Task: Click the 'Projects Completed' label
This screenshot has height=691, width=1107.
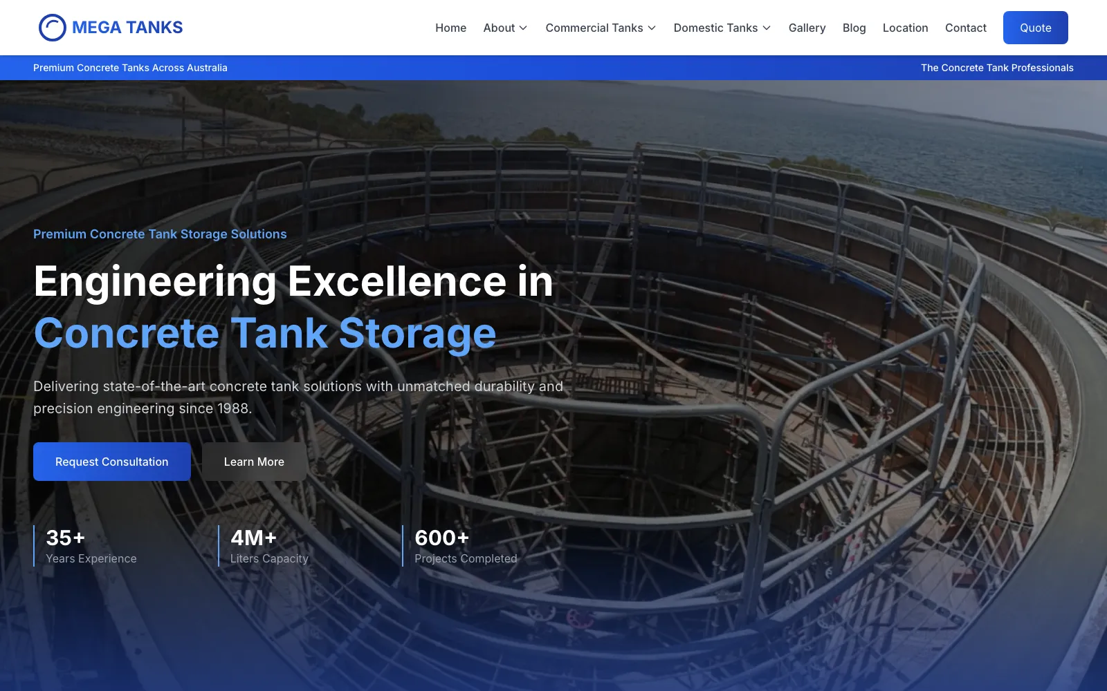Action: coord(466,558)
